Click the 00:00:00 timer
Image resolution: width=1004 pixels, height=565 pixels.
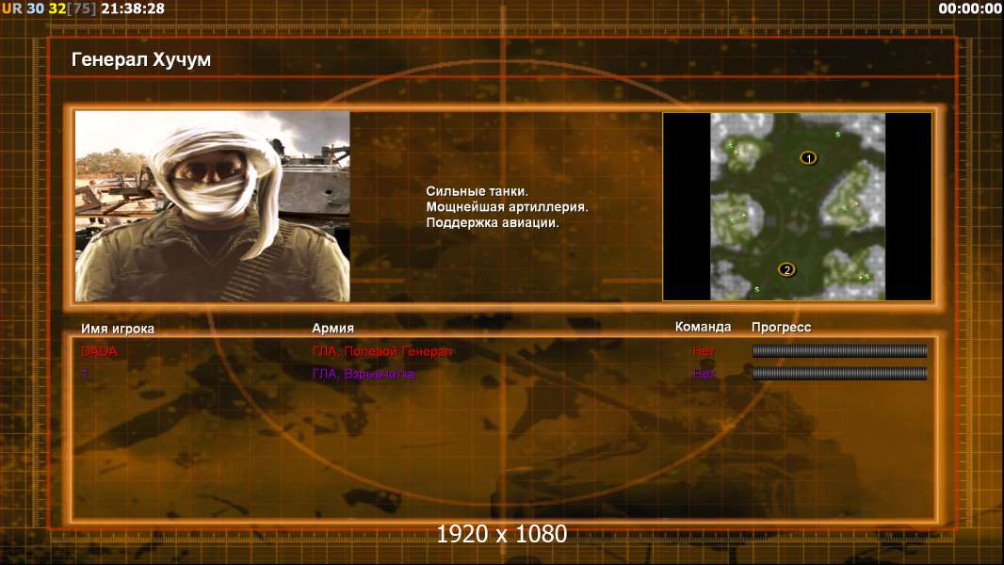[x=969, y=8]
